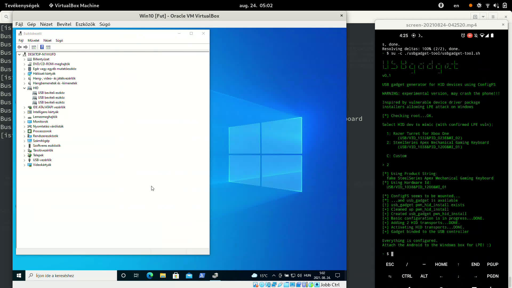Screen dimensions: 512x288
Task: Expand the USB-vezérlők category
Action: [x=25, y=160]
